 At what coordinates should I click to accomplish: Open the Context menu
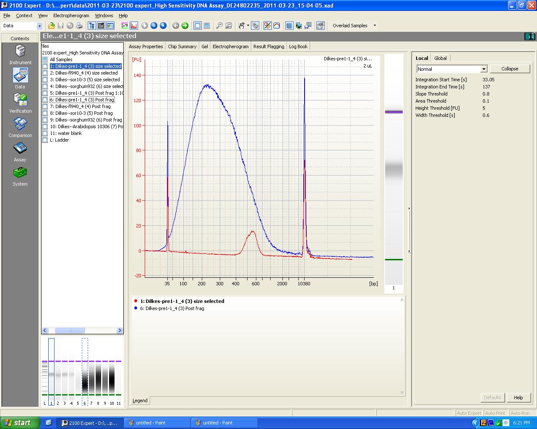24,16
